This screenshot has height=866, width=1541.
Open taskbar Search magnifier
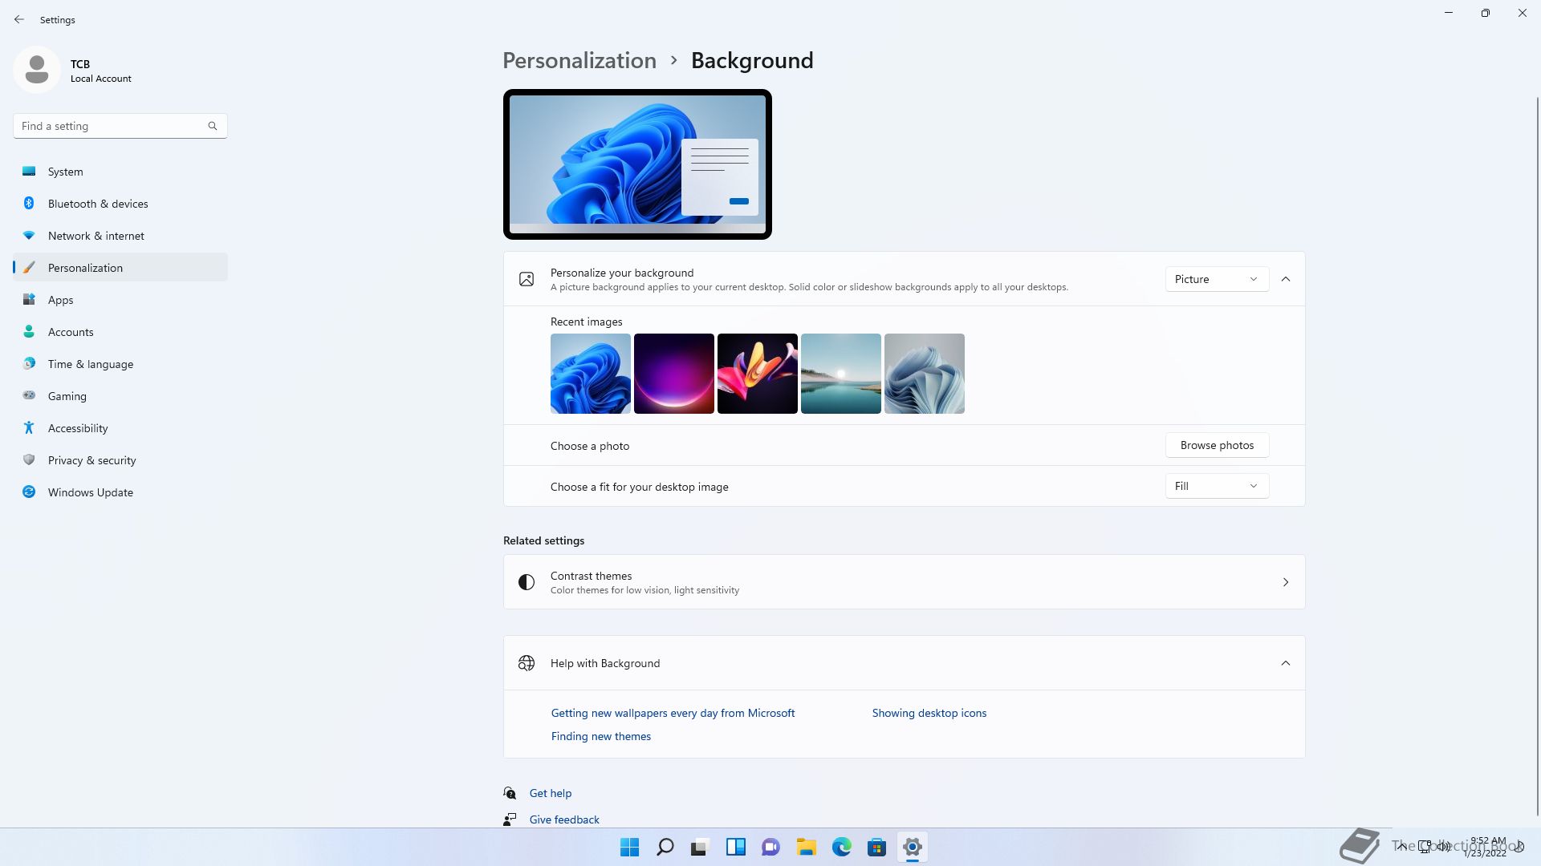[665, 847]
